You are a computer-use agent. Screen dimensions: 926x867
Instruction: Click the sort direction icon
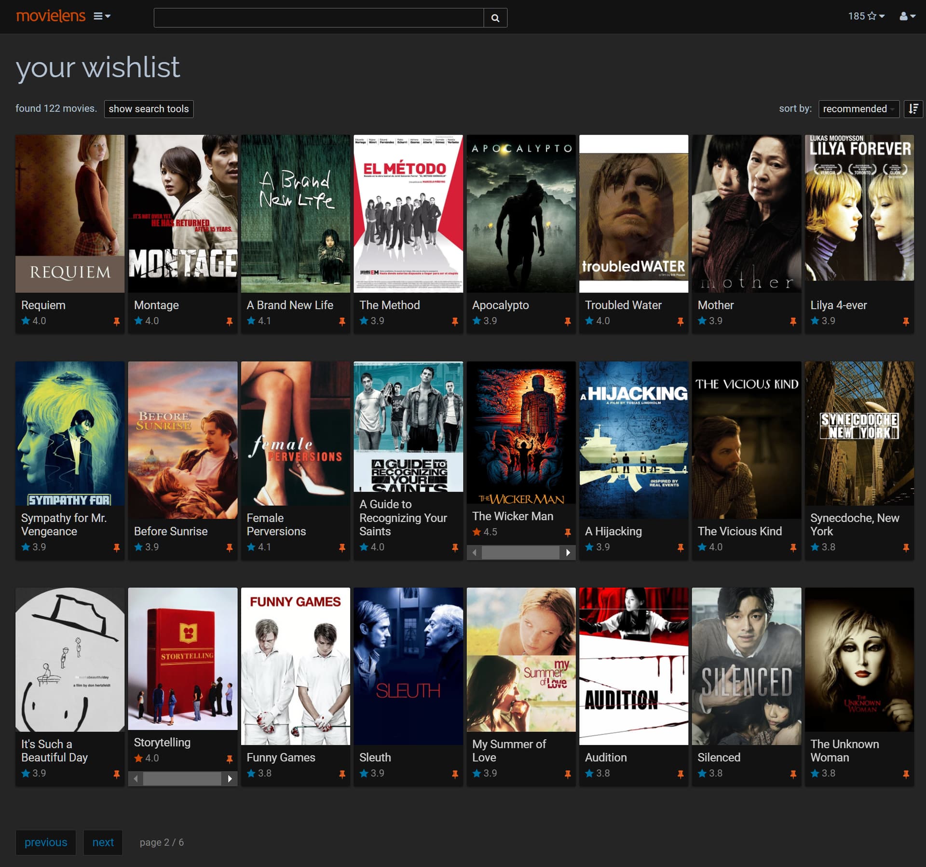click(913, 109)
